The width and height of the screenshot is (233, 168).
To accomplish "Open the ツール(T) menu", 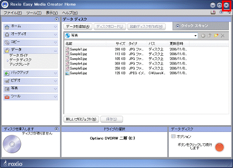I will pyautogui.click(x=34, y=13).
